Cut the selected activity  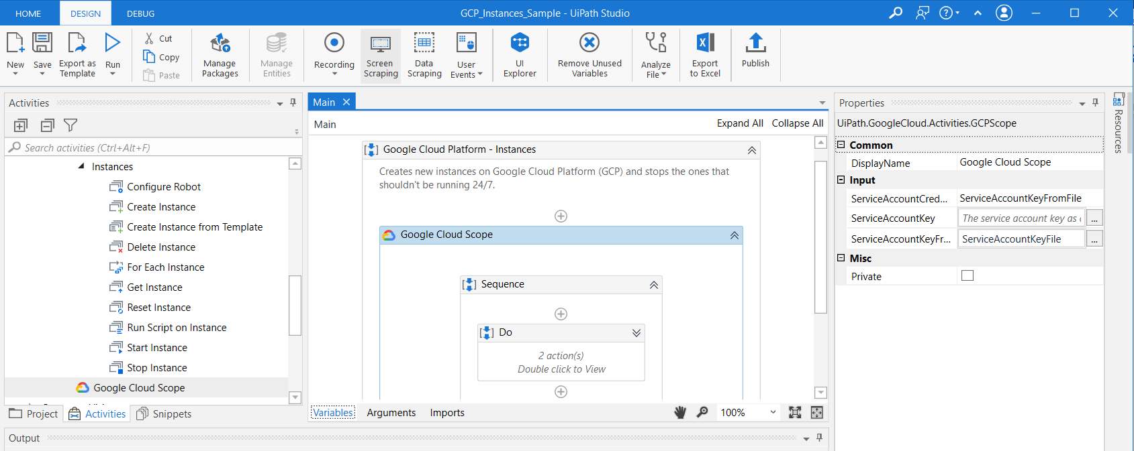click(x=159, y=39)
